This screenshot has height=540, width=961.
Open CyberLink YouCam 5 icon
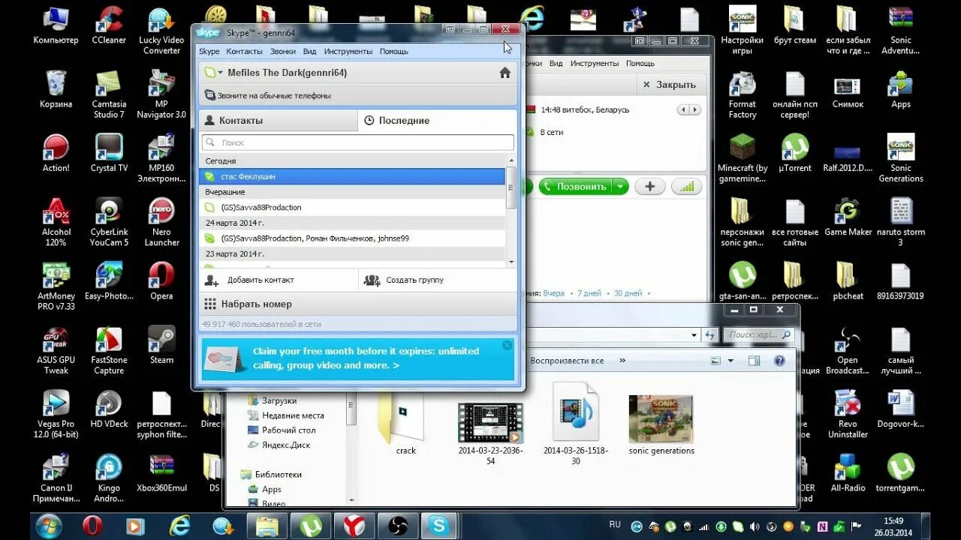109,222
